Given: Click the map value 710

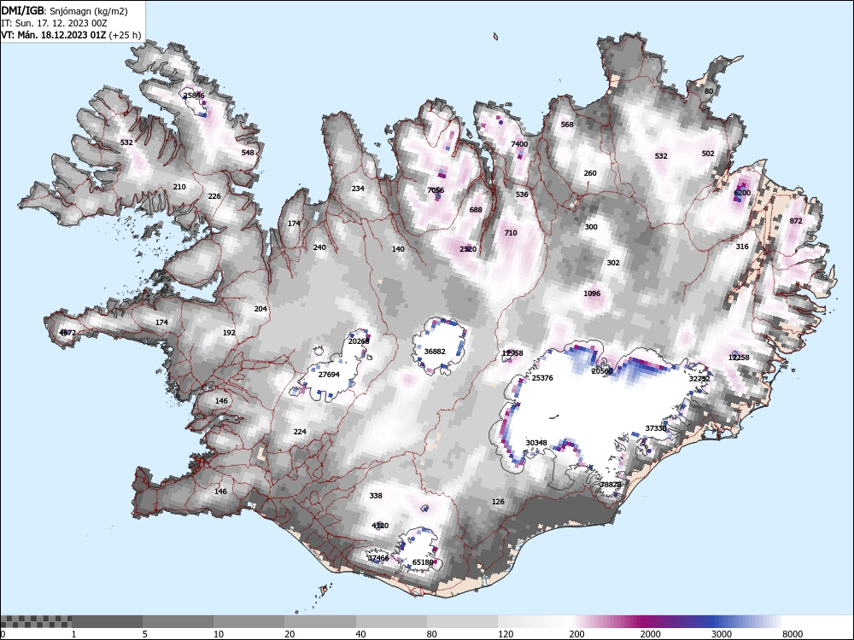Looking at the screenshot, I should tap(511, 232).
